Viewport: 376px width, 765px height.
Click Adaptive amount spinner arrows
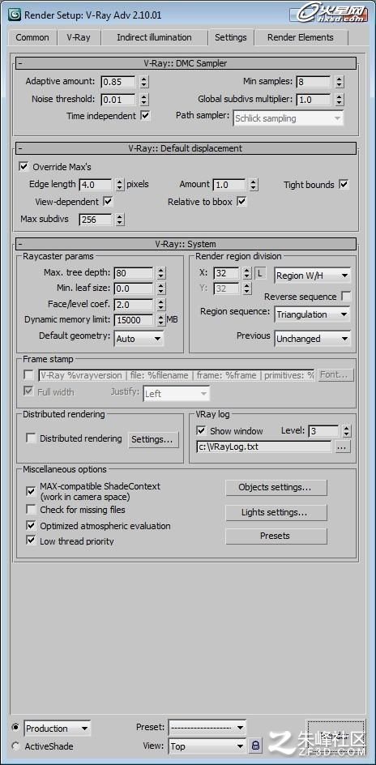click(144, 82)
